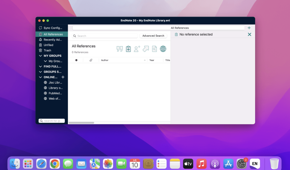Add a new tab with the plus icon
This screenshot has width=290, height=170.
(x=249, y=28)
